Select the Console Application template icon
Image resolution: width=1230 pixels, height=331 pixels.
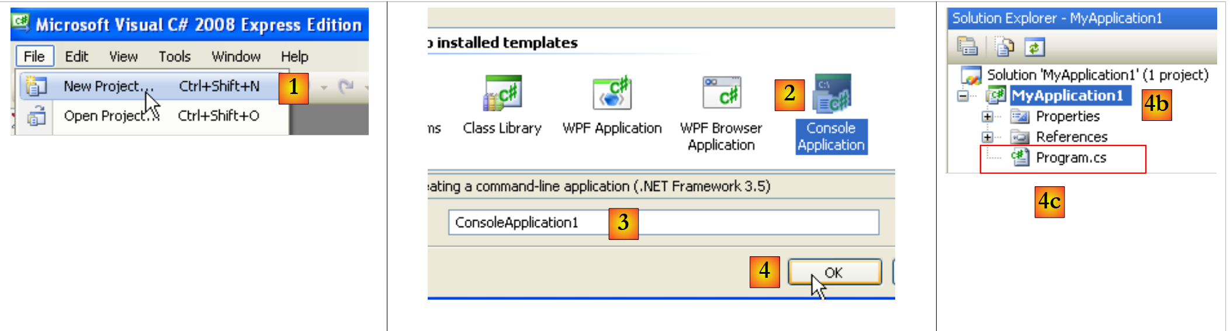tap(832, 93)
